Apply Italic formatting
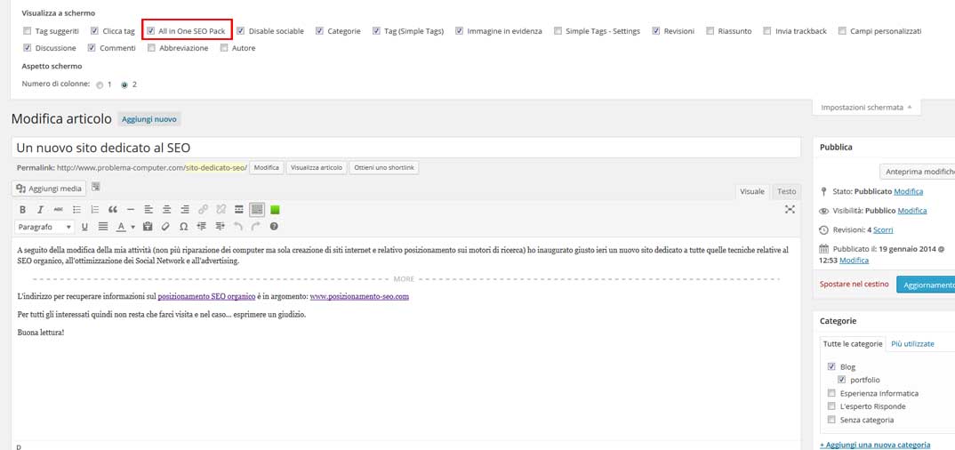Screen dimensions: 955x450 coord(40,210)
